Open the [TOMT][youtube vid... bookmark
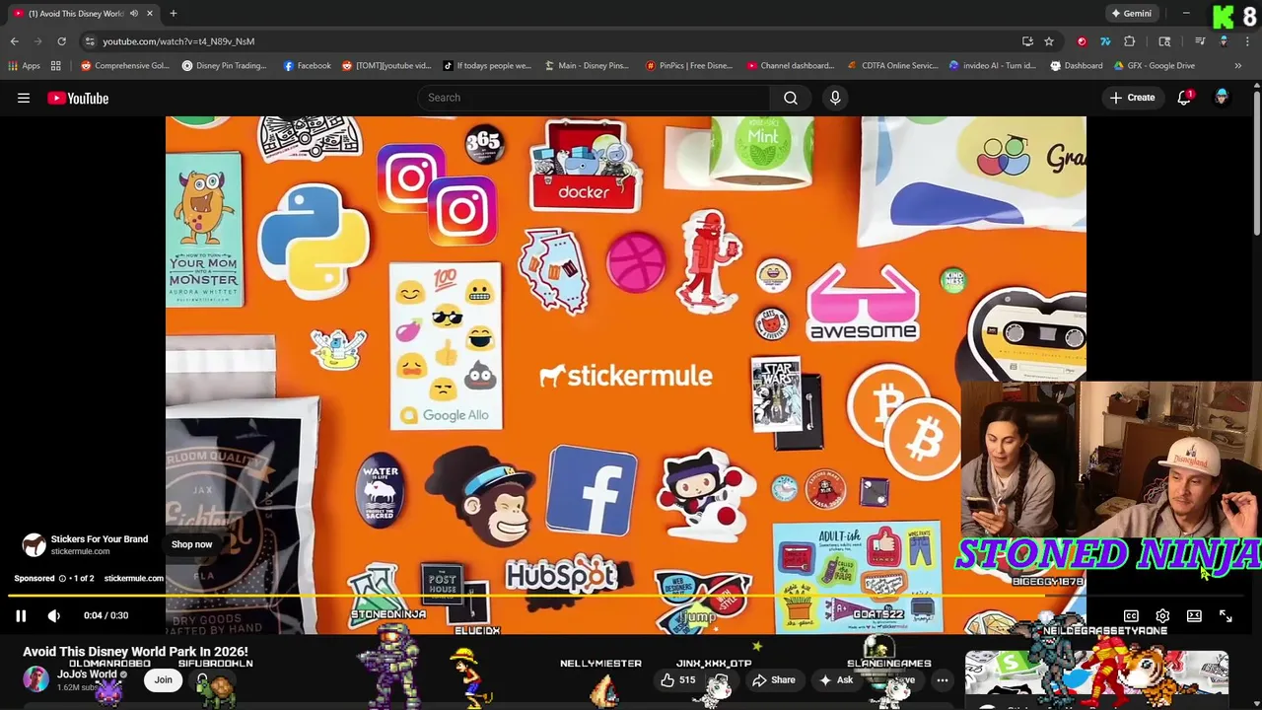Image resolution: width=1262 pixels, height=710 pixels. tap(386, 66)
